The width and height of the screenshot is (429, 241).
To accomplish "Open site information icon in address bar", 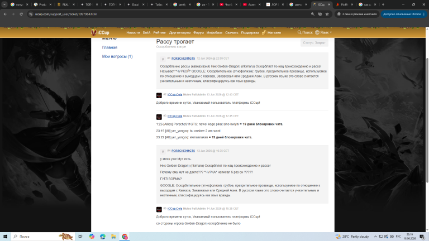I will click(31, 14).
